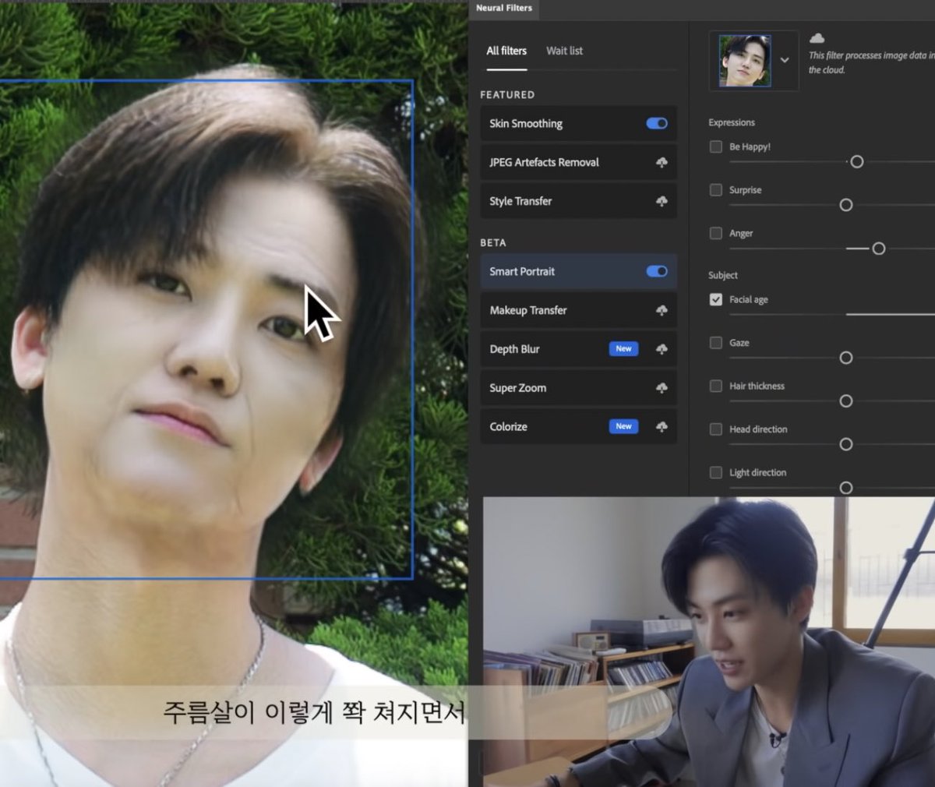Click the Surprise slider handle
Screen dimensions: 935x787
pyautogui.click(x=846, y=205)
